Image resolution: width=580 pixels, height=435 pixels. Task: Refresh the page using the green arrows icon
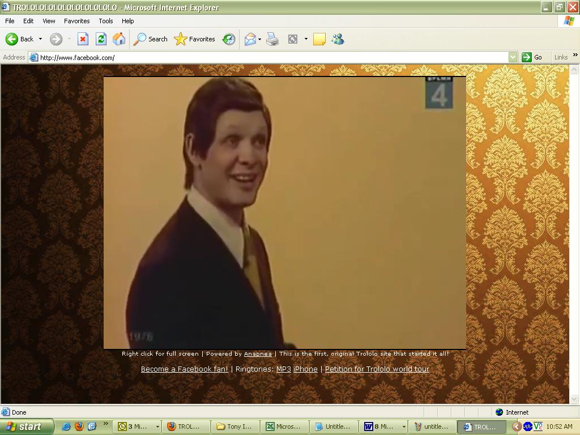tap(101, 39)
